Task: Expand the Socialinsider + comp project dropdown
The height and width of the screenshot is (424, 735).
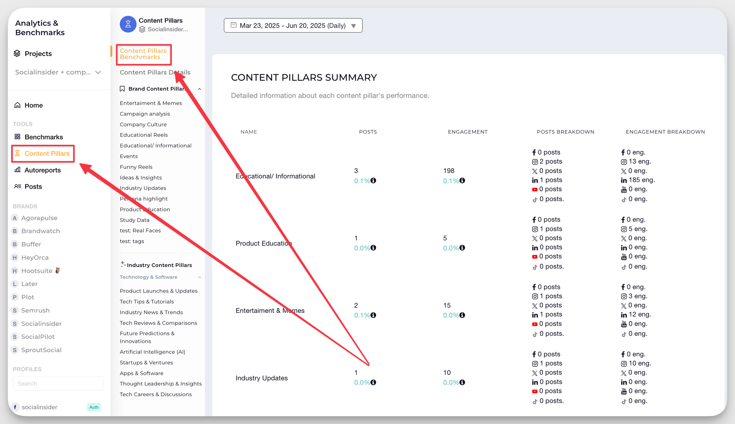Action: [58, 72]
